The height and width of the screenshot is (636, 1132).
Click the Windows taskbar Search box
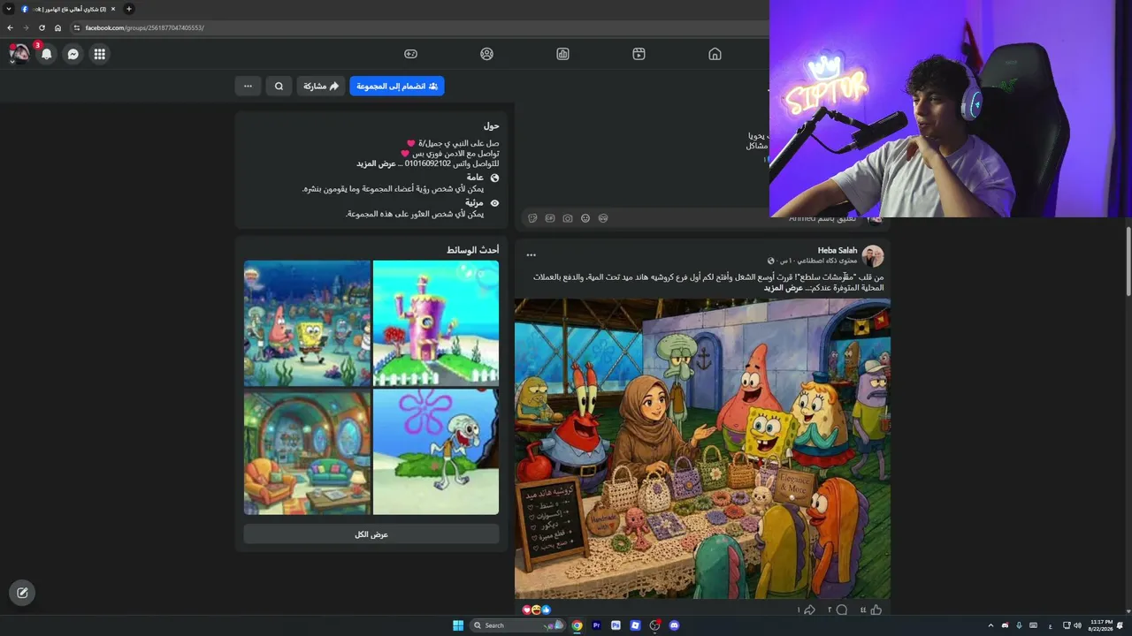click(518, 625)
